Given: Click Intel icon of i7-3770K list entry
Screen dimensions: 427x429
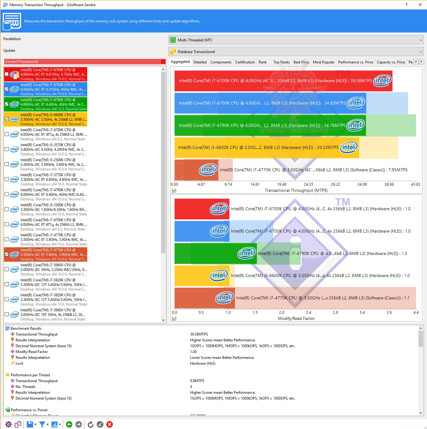Looking at the screenshot, I should [x=14, y=179].
